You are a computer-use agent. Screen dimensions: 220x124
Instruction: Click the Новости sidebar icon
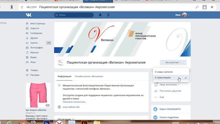point(27,28)
